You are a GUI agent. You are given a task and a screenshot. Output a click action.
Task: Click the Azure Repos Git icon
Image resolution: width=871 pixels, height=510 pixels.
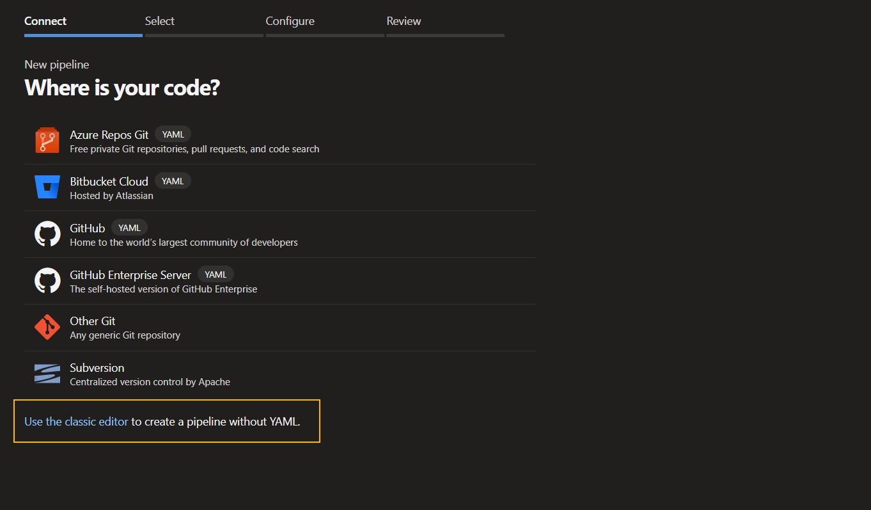pyautogui.click(x=47, y=141)
